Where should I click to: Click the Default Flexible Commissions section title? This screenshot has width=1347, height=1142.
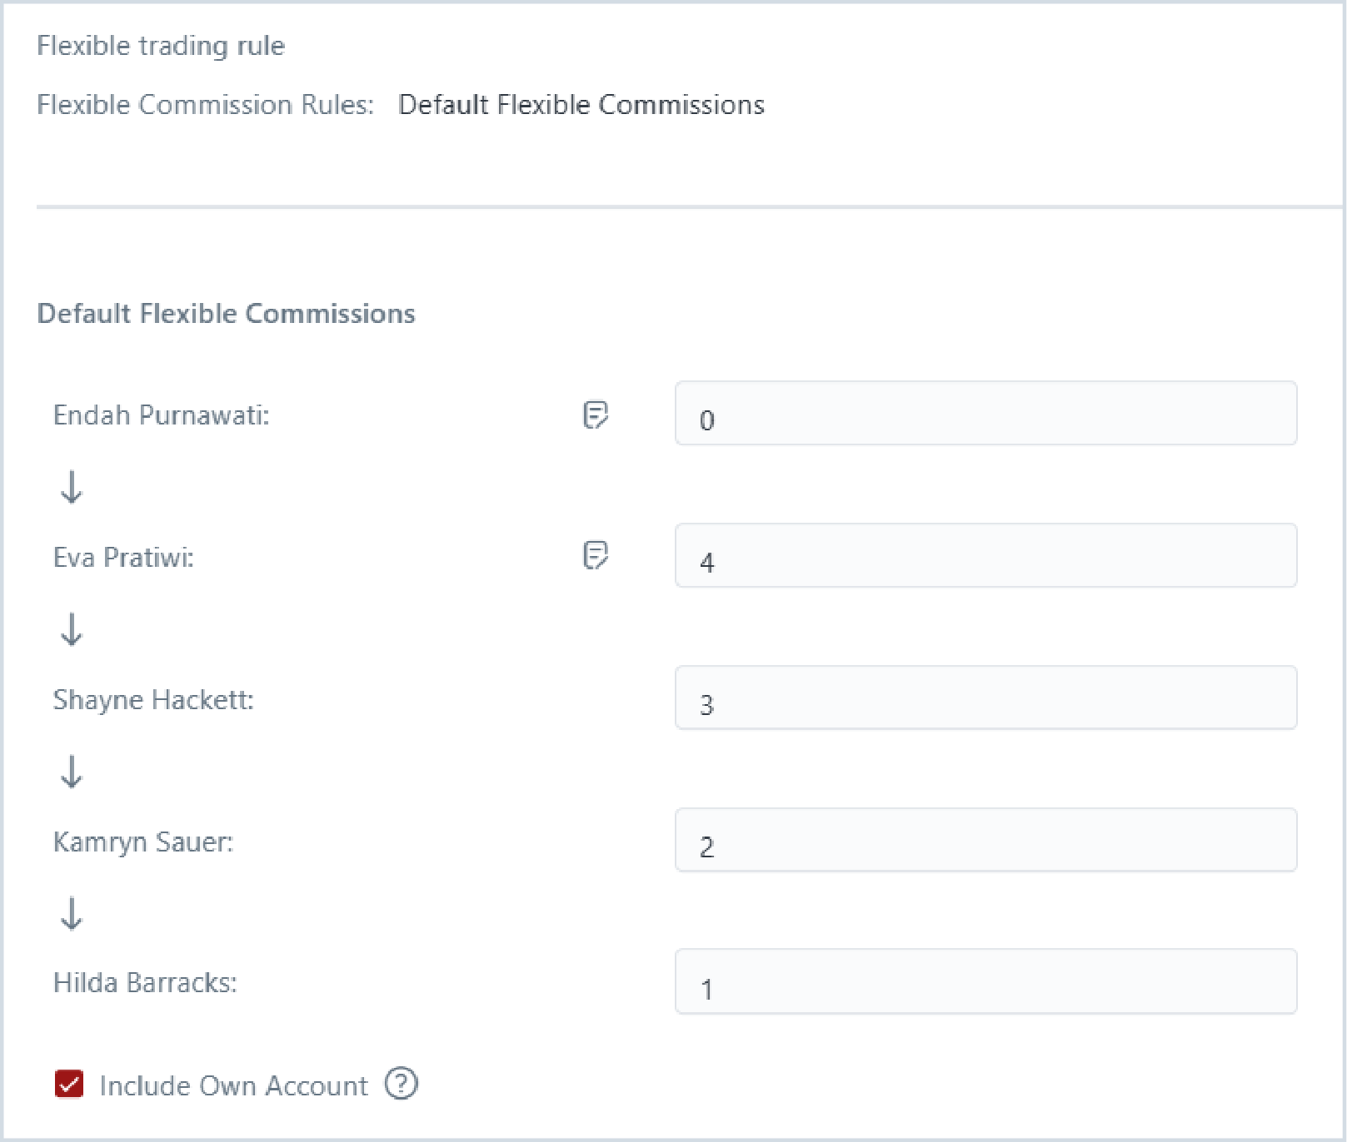(x=226, y=314)
